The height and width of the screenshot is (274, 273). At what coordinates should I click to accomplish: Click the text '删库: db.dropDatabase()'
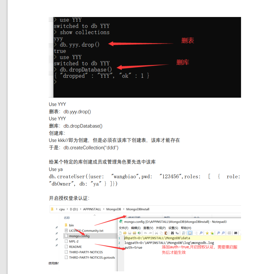76,126
